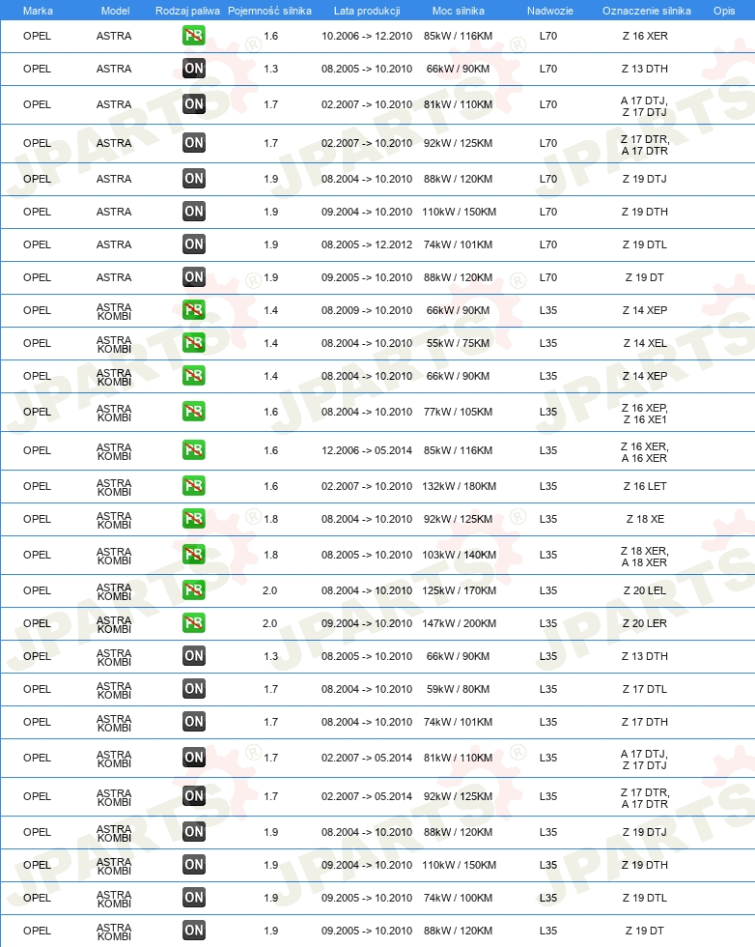The image size is (755, 947).
Task: Click the 77kW / 105KM power cell
Action: 458,412
